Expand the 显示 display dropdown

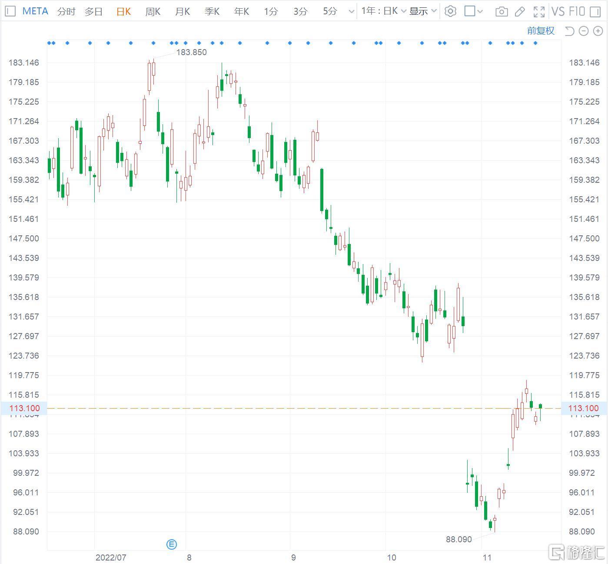422,11
